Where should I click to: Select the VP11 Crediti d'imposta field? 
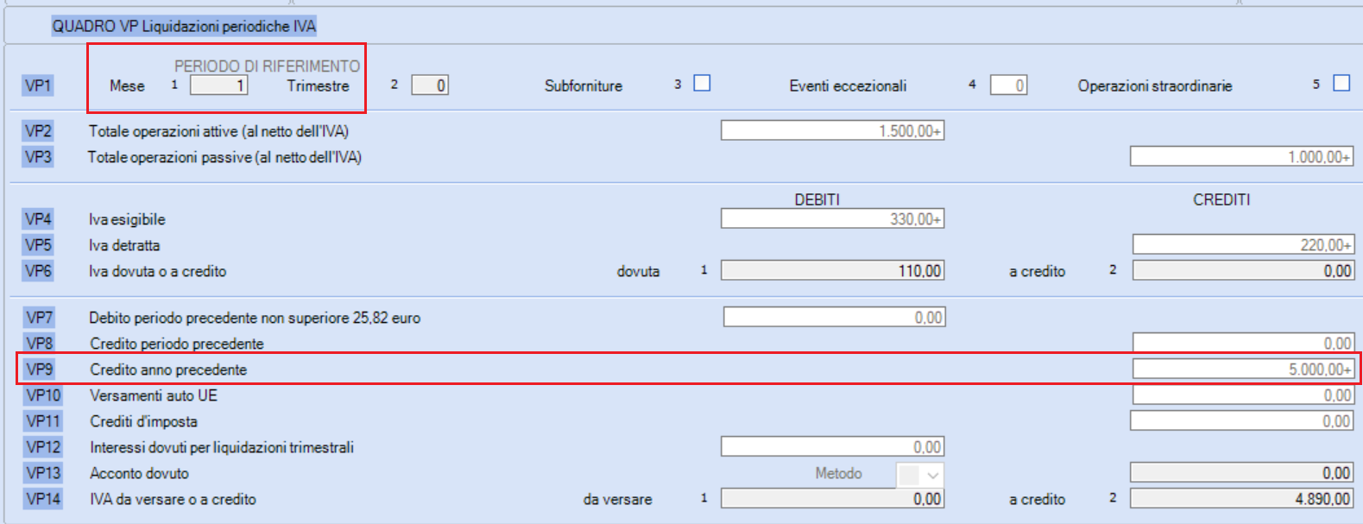[1242, 420]
